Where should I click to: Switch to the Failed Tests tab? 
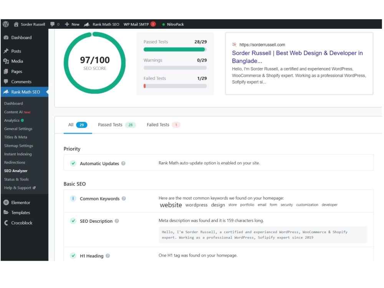[x=163, y=125]
